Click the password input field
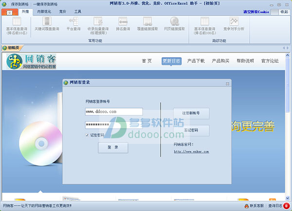This screenshot has width=292, height=211. pos(114,124)
